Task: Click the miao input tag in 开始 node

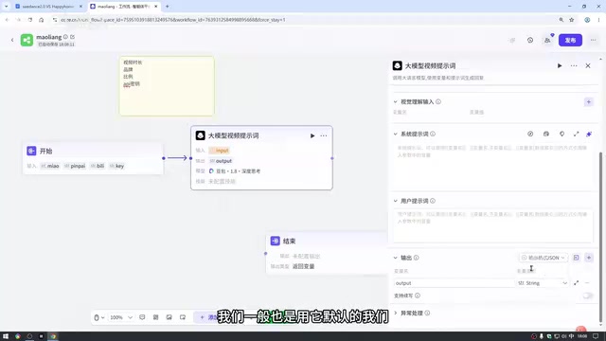Action: (50, 167)
